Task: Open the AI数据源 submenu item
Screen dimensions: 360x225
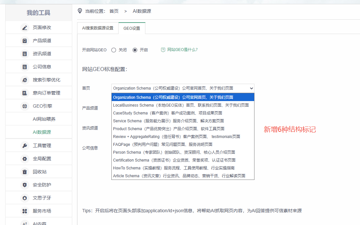Action: pos(42,132)
